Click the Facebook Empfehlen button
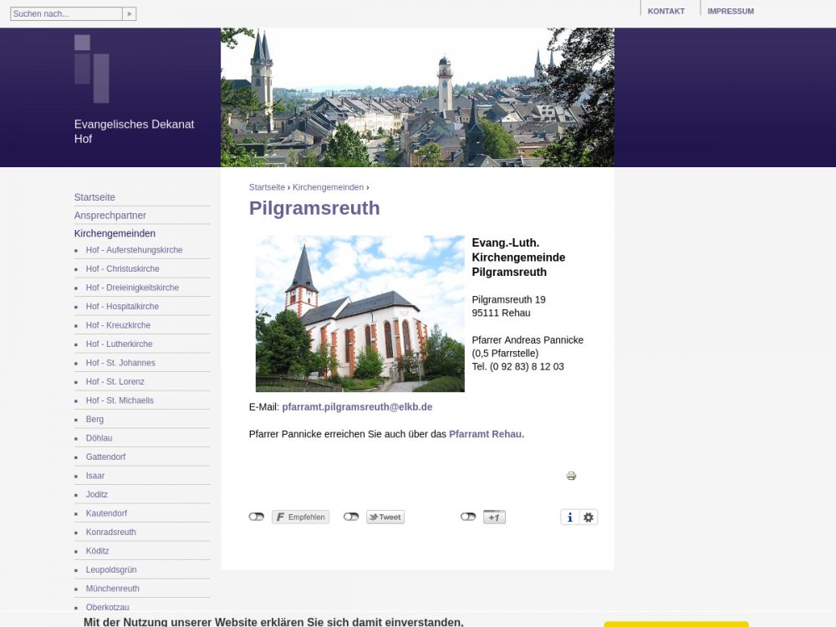836x627 pixels. coord(300,517)
